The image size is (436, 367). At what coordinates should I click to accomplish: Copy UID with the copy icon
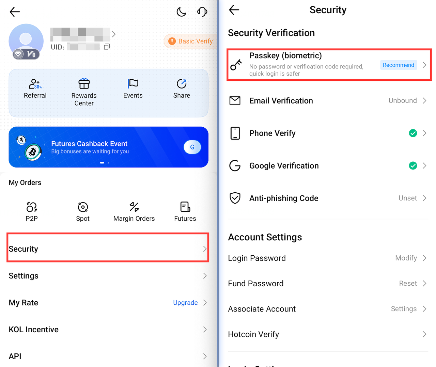click(x=107, y=47)
